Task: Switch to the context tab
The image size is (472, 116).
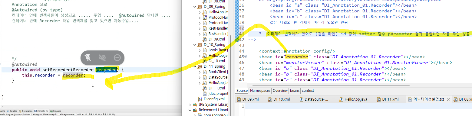Action: pyautogui.click(x=308, y=90)
